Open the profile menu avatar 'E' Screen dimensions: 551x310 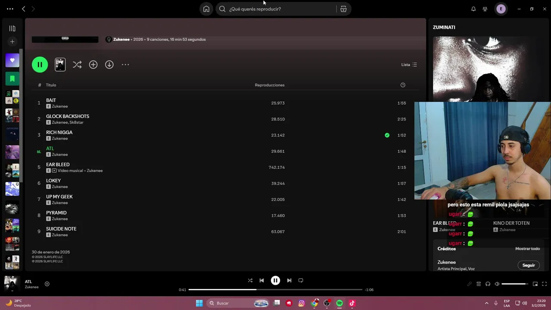(501, 9)
